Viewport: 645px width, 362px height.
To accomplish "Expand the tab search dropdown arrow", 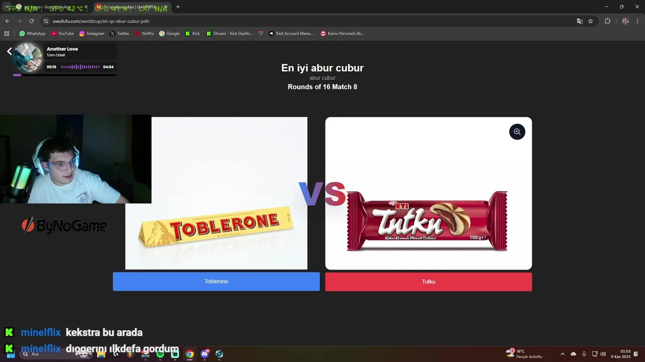I will pyautogui.click(x=7, y=7).
